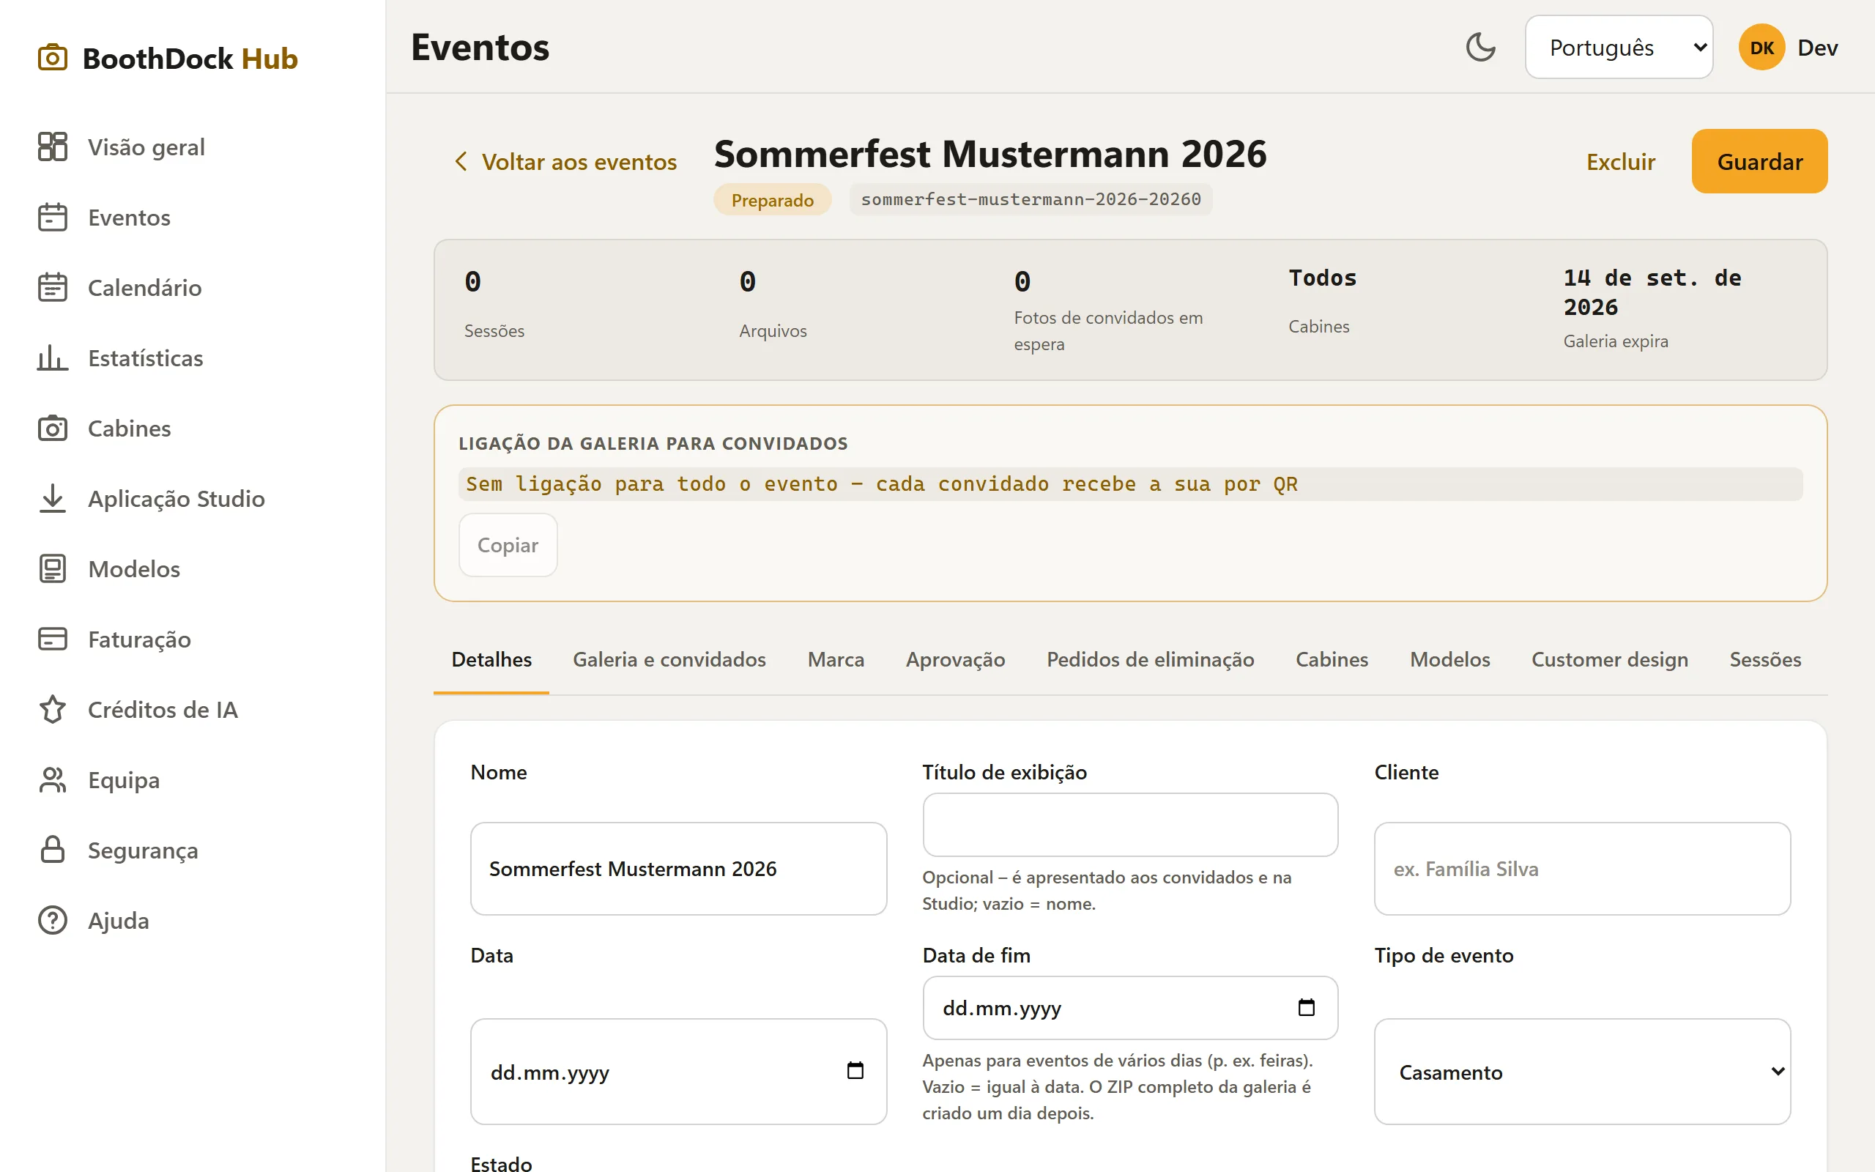Toggle dark mode with the moon icon
This screenshot has height=1172, width=1875.
click(x=1481, y=48)
